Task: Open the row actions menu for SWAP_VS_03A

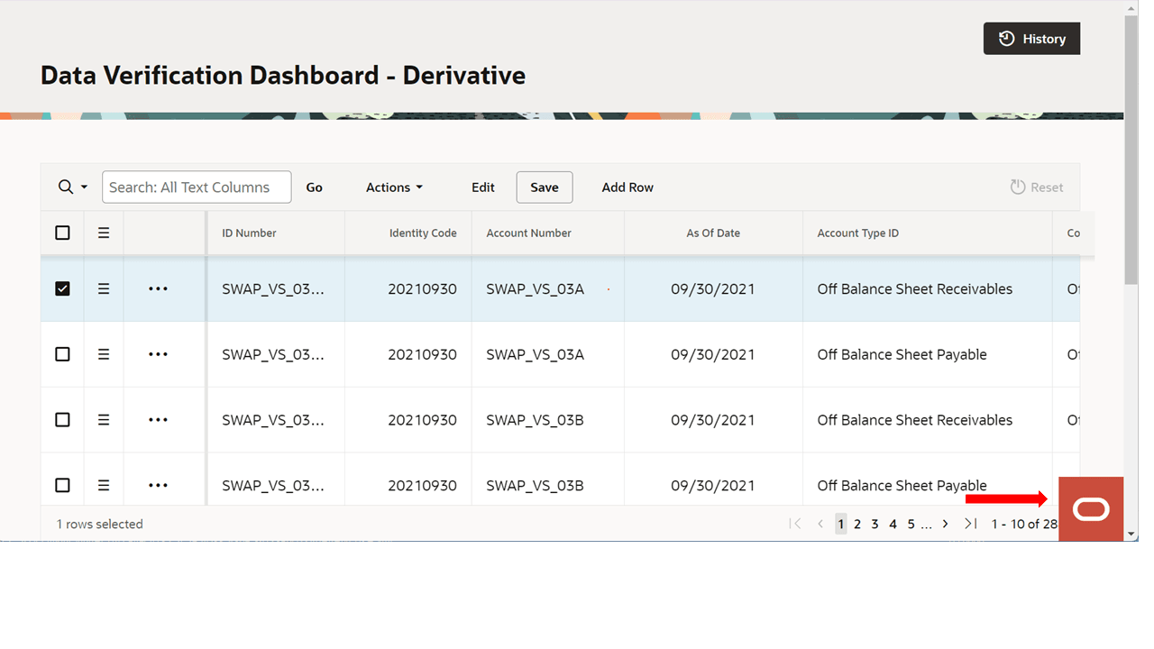Action: [x=158, y=288]
